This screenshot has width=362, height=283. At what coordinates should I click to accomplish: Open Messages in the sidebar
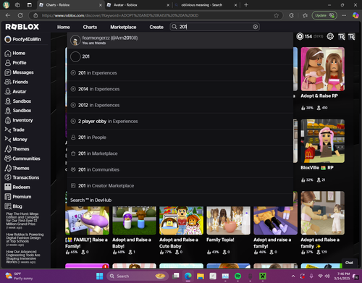[x=19, y=72]
